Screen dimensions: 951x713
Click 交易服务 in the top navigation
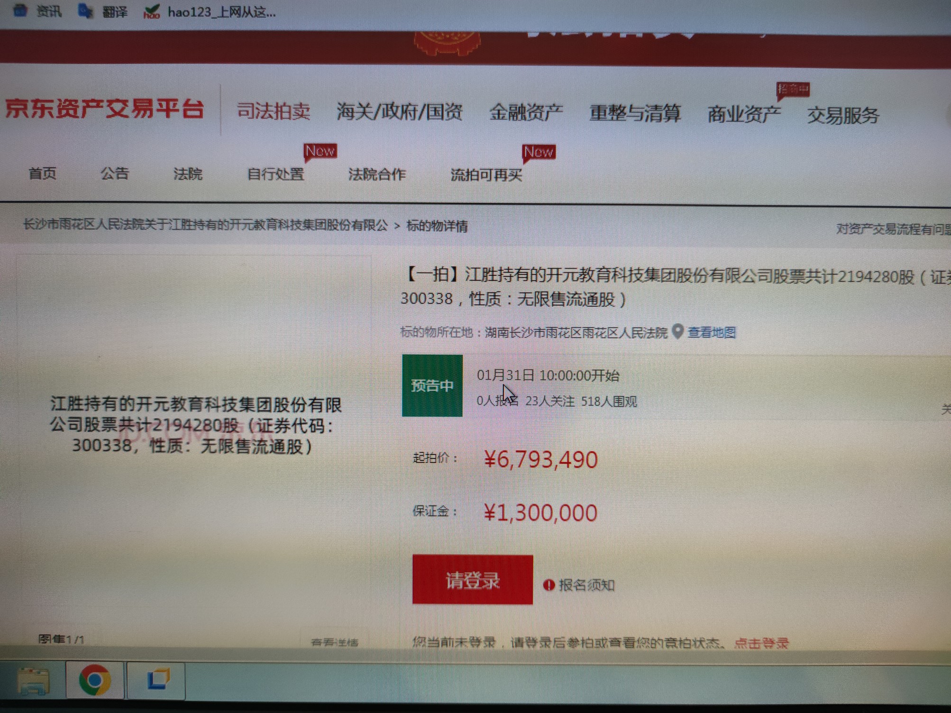point(843,115)
